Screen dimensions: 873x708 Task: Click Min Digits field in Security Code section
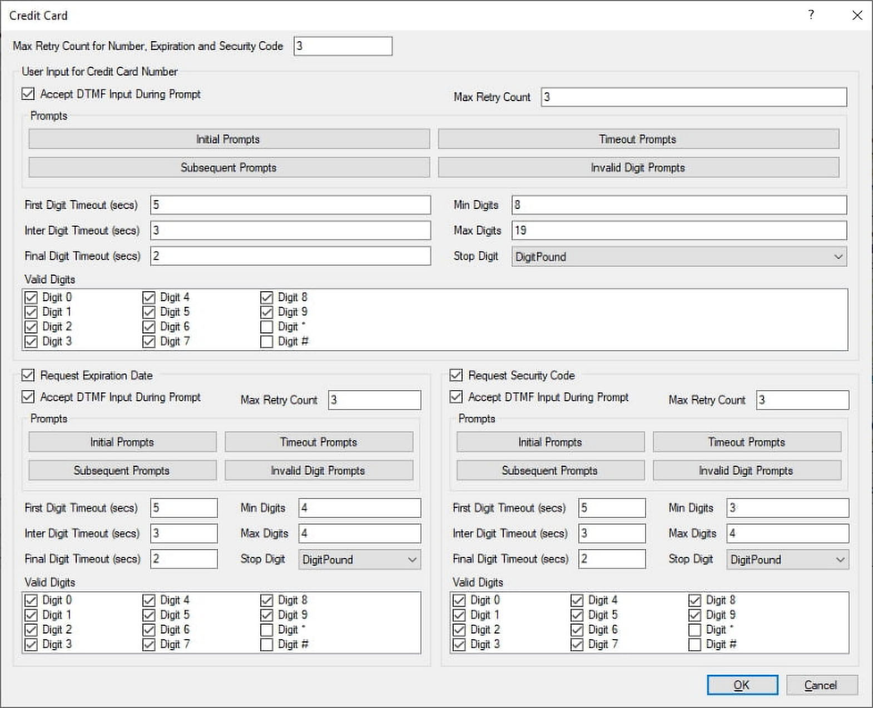tap(788, 507)
